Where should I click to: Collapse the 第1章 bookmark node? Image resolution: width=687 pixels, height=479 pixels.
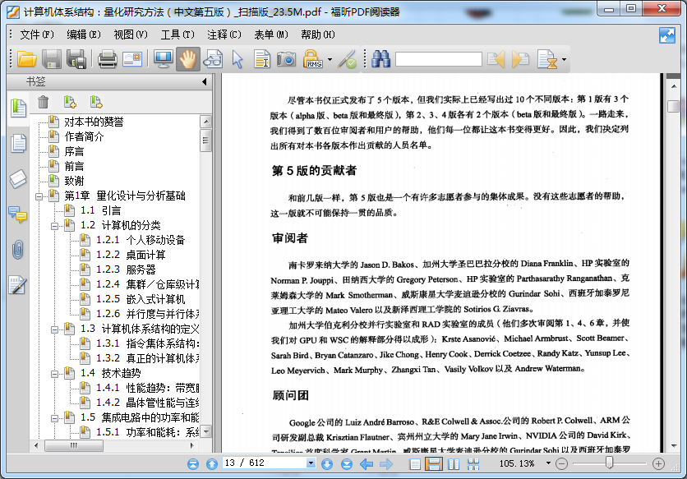pos(39,196)
